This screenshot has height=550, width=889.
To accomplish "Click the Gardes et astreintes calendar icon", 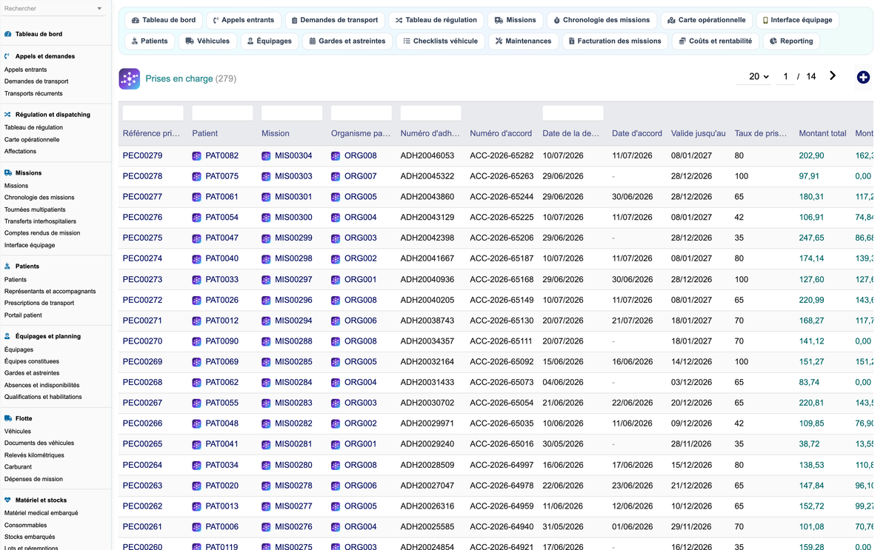I will [x=312, y=41].
